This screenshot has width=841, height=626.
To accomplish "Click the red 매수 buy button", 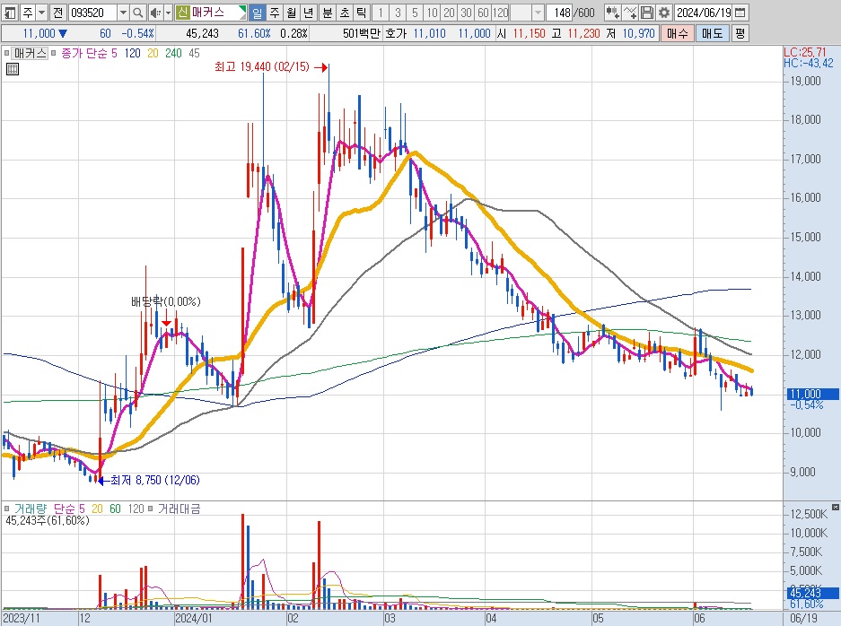I will [677, 33].
